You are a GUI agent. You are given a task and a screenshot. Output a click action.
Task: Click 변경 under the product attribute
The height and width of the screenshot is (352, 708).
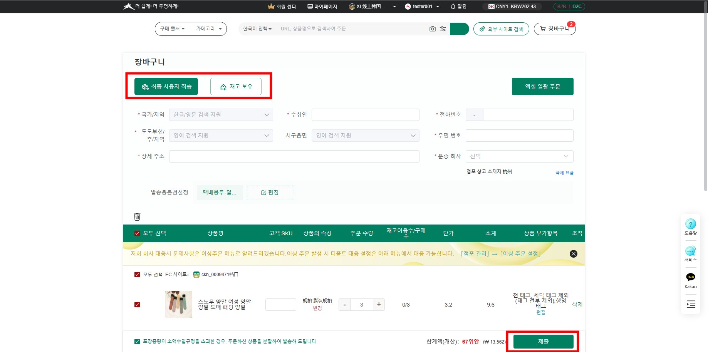click(x=317, y=308)
